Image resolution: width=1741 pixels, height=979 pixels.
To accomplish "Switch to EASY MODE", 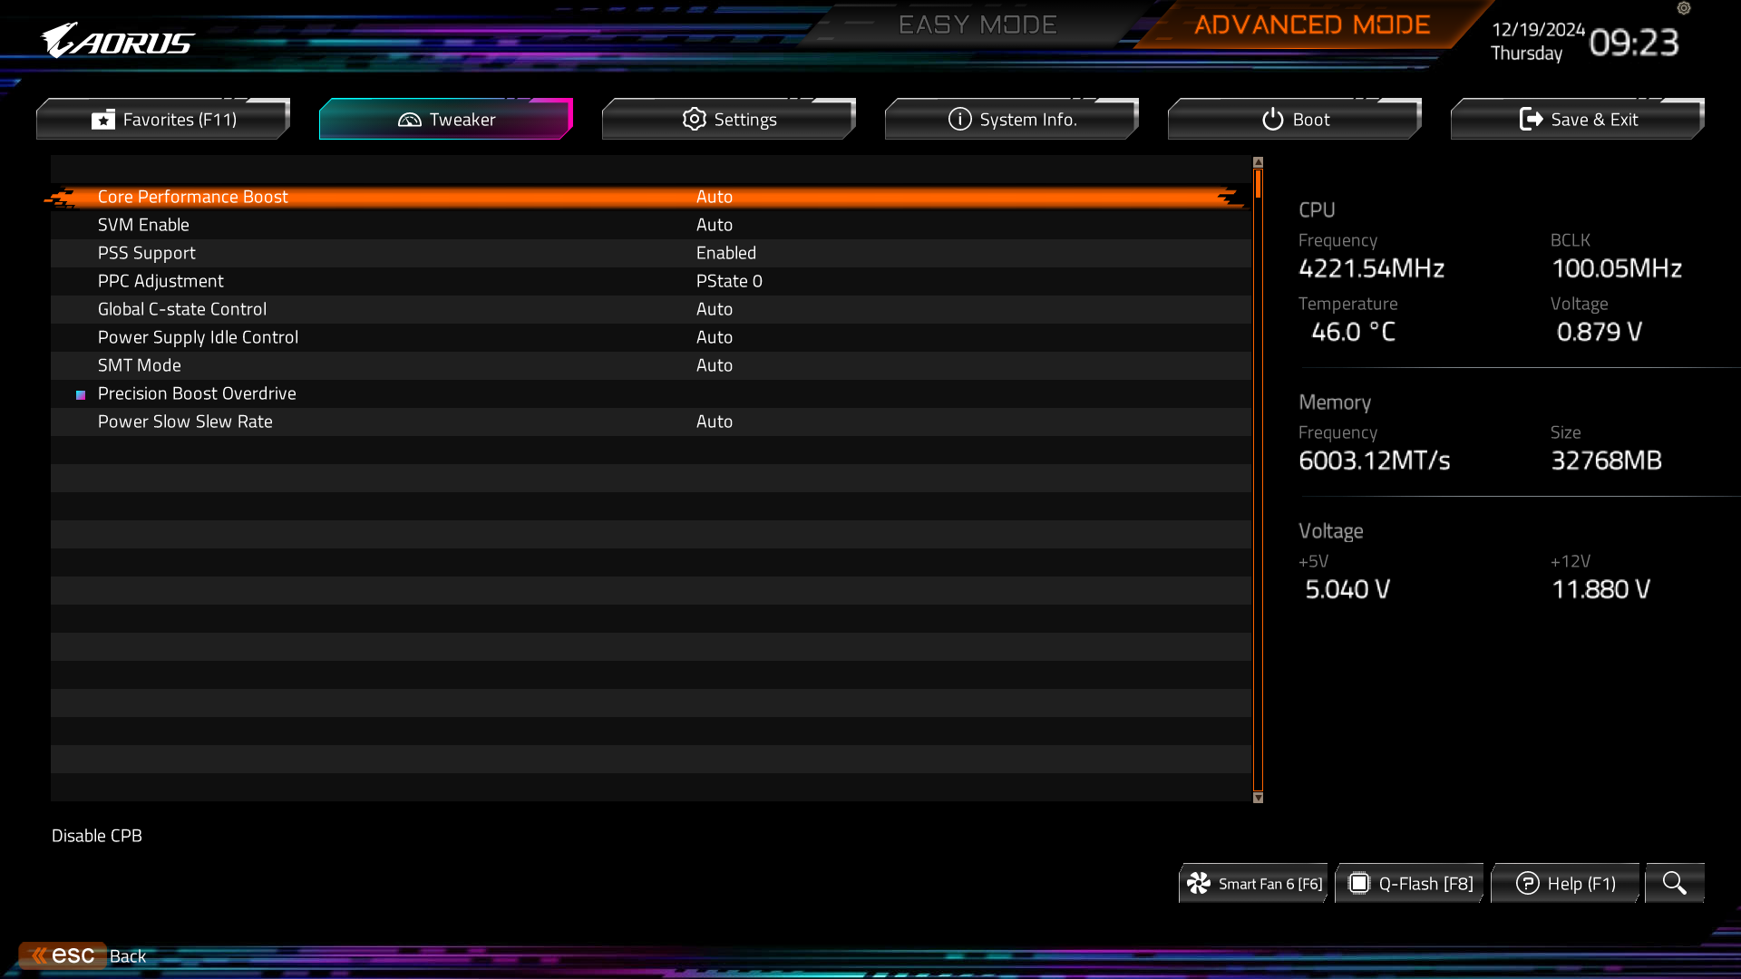I will click(977, 24).
